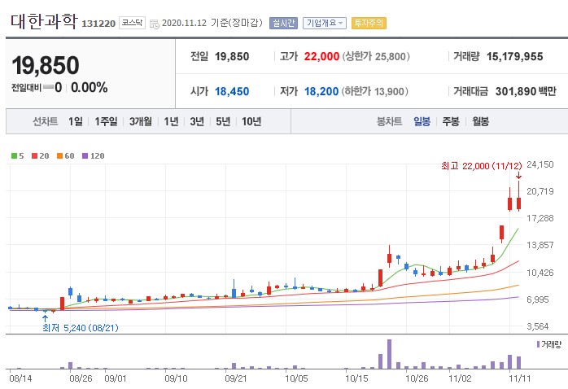Select the 1년 line chart tab
Viewport: 568px width, 389px height.
171,121
